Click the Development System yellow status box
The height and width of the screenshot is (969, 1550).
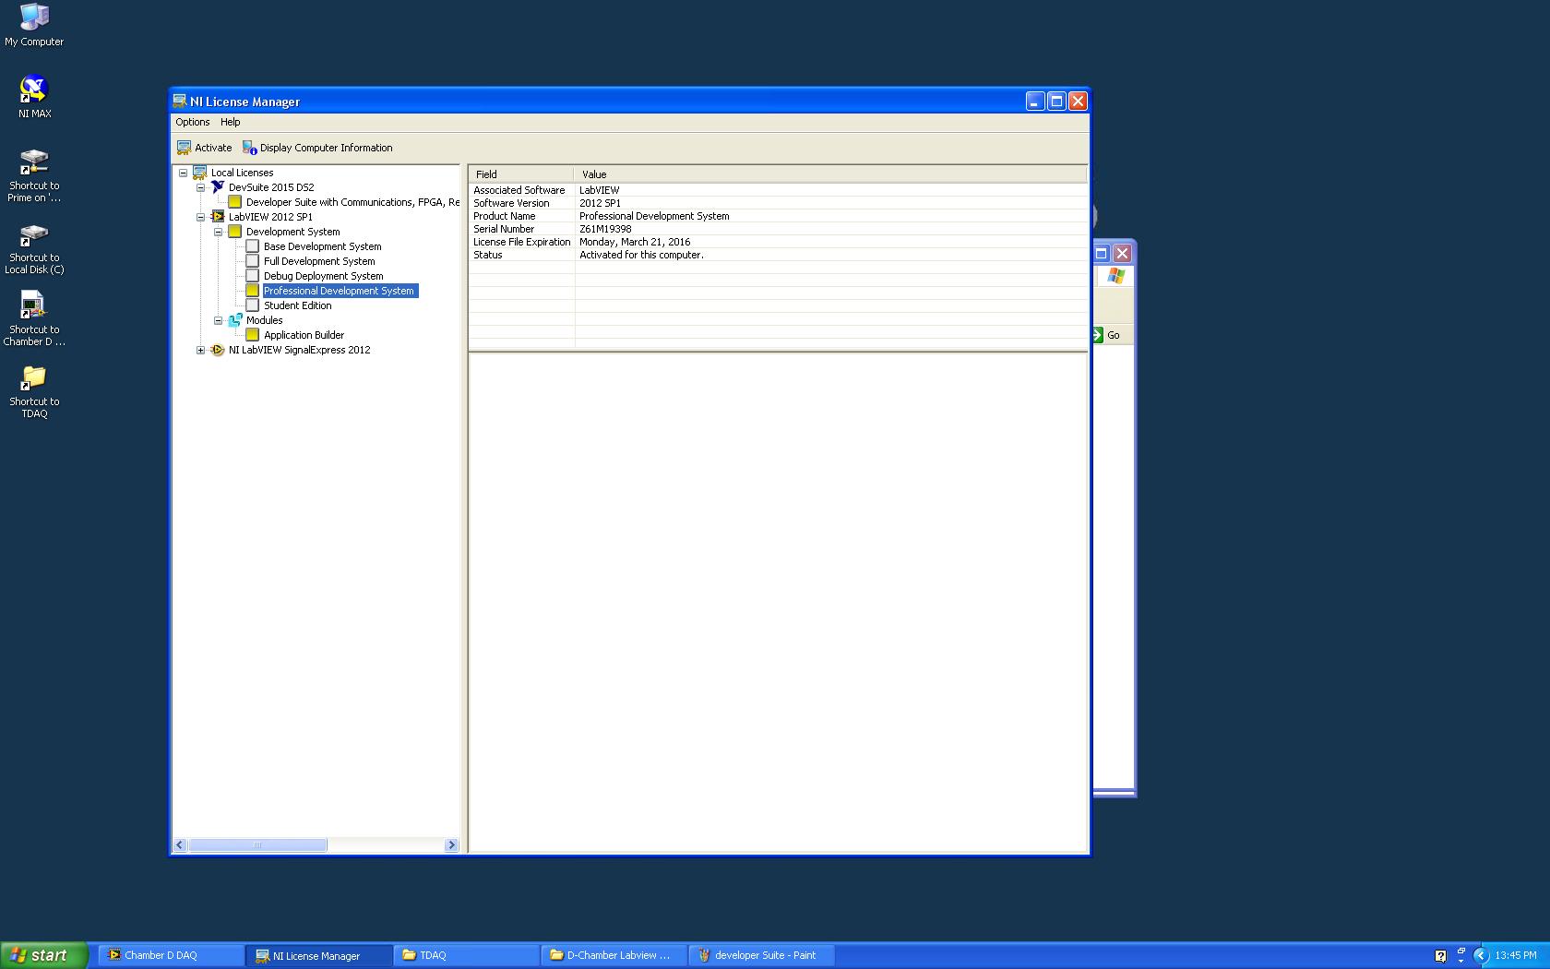235,232
